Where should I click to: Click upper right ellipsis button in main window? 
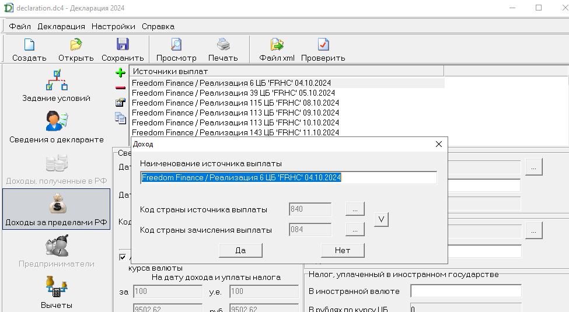pyautogui.click(x=533, y=167)
